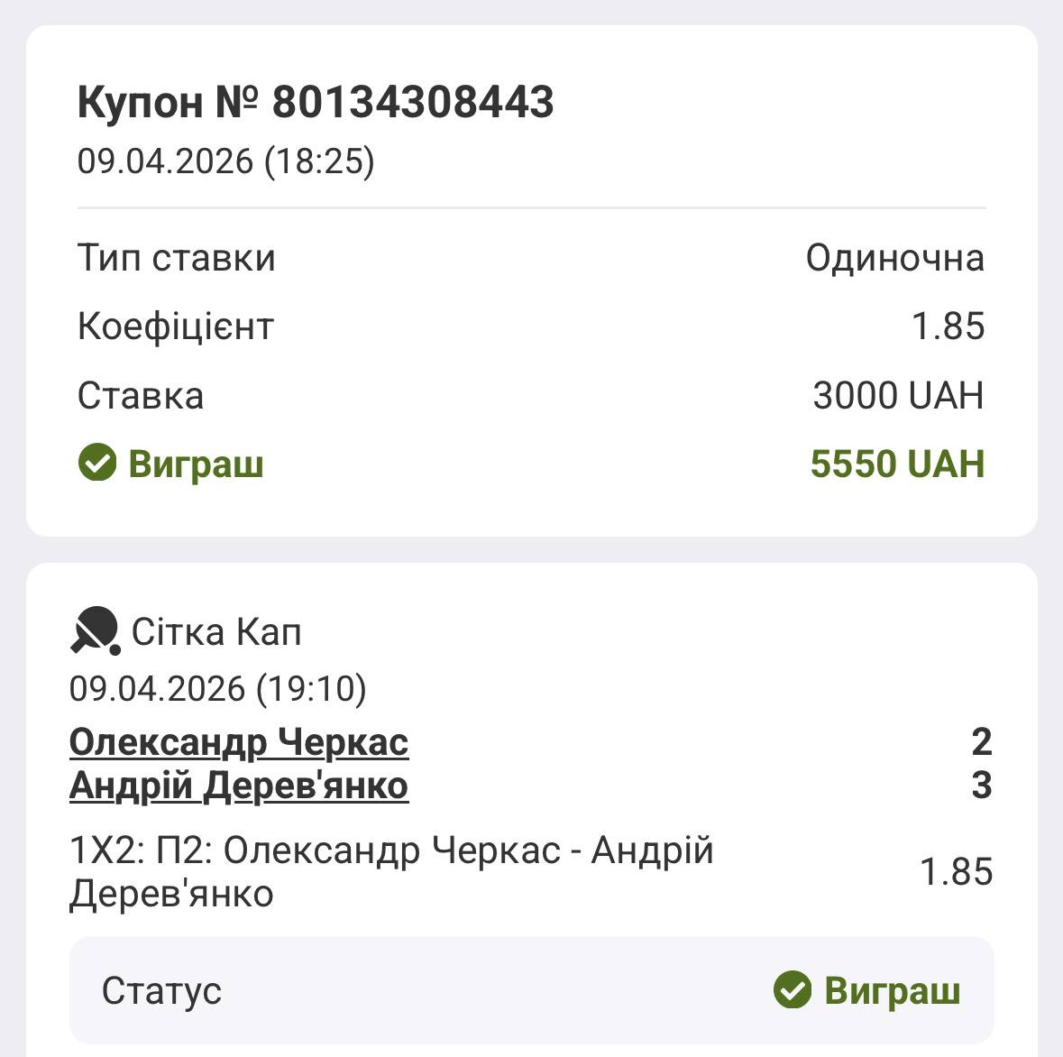Click the Статус label
Viewport: 1063px width, 1057px height.
(x=161, y=990)
